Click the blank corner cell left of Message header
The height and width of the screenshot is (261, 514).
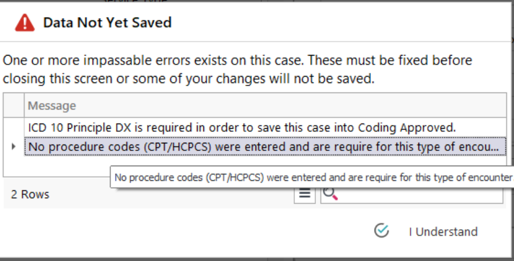tap(13, 105)
